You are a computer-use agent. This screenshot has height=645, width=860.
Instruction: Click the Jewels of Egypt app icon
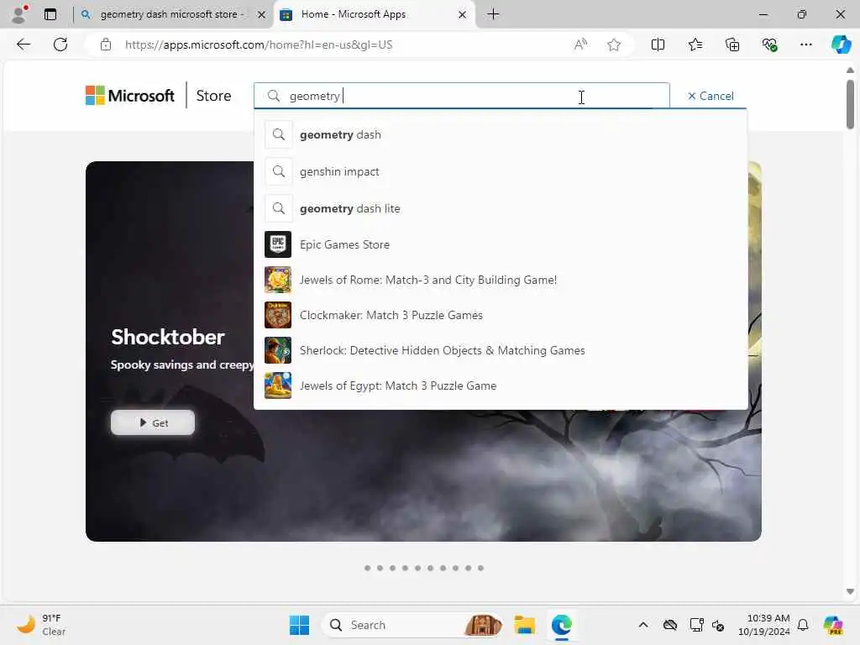pos(278,385)
